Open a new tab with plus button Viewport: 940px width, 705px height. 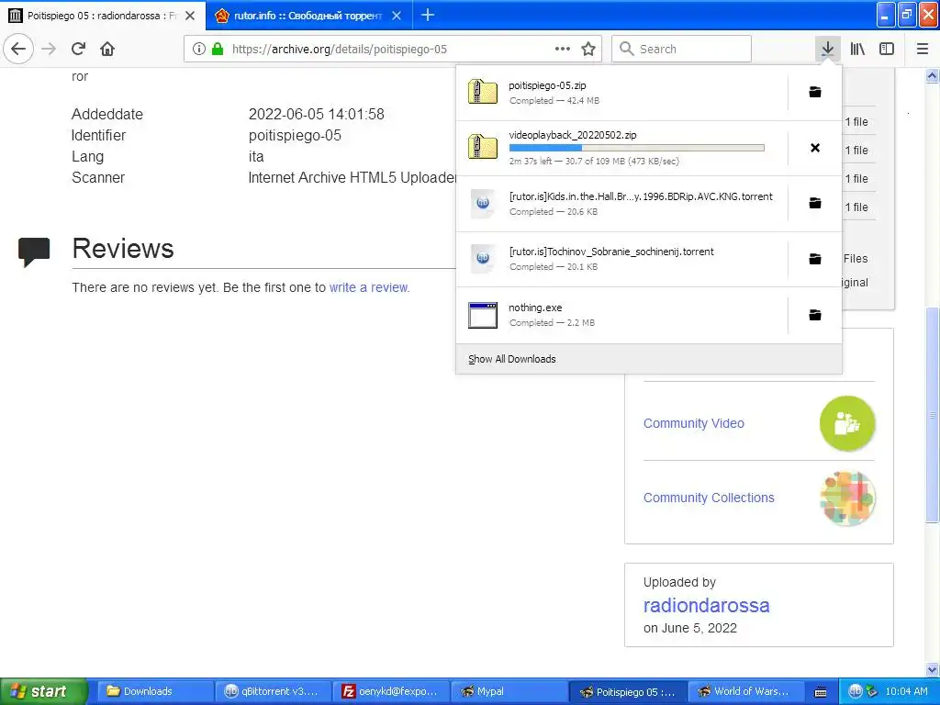tap(428, 15)
